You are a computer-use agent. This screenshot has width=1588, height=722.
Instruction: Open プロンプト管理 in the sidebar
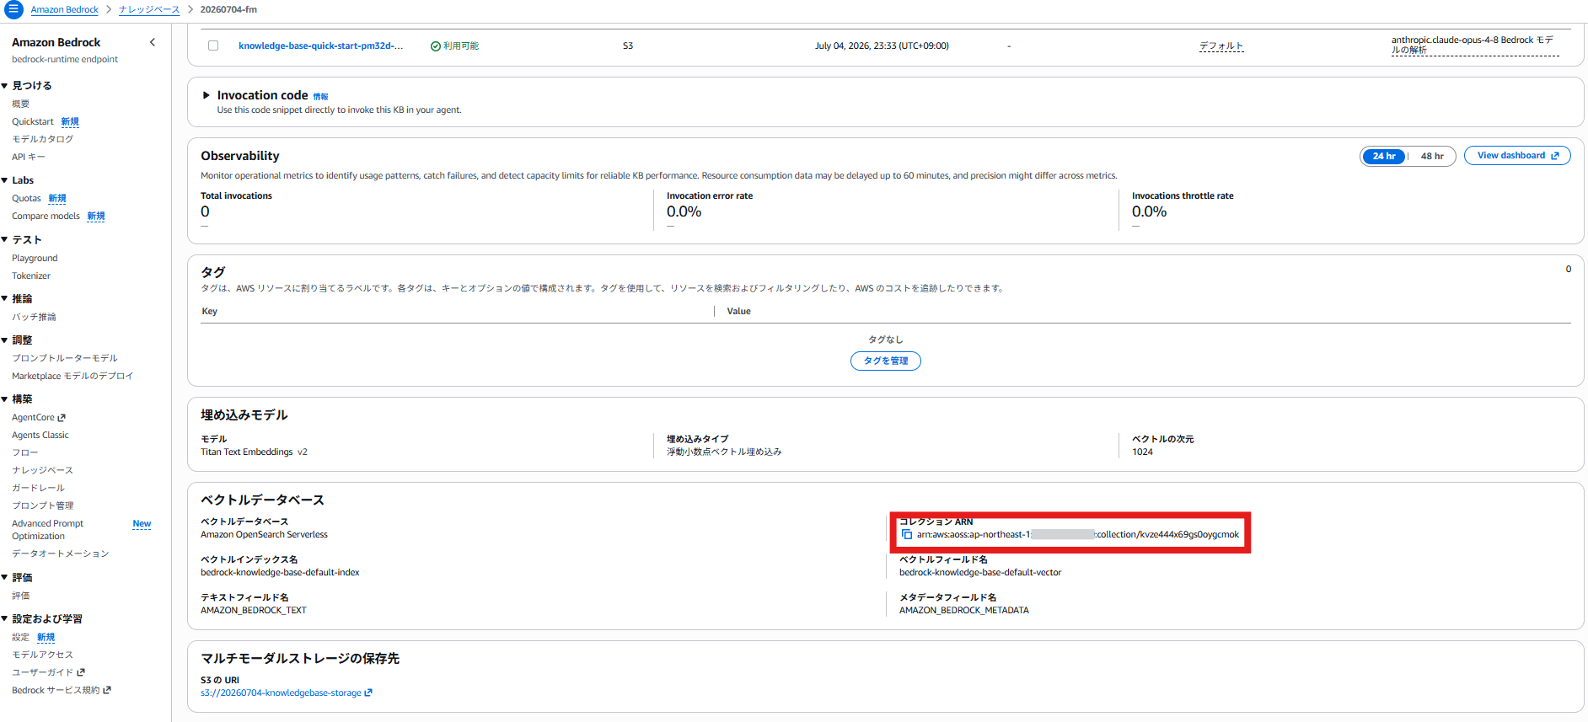42,505
